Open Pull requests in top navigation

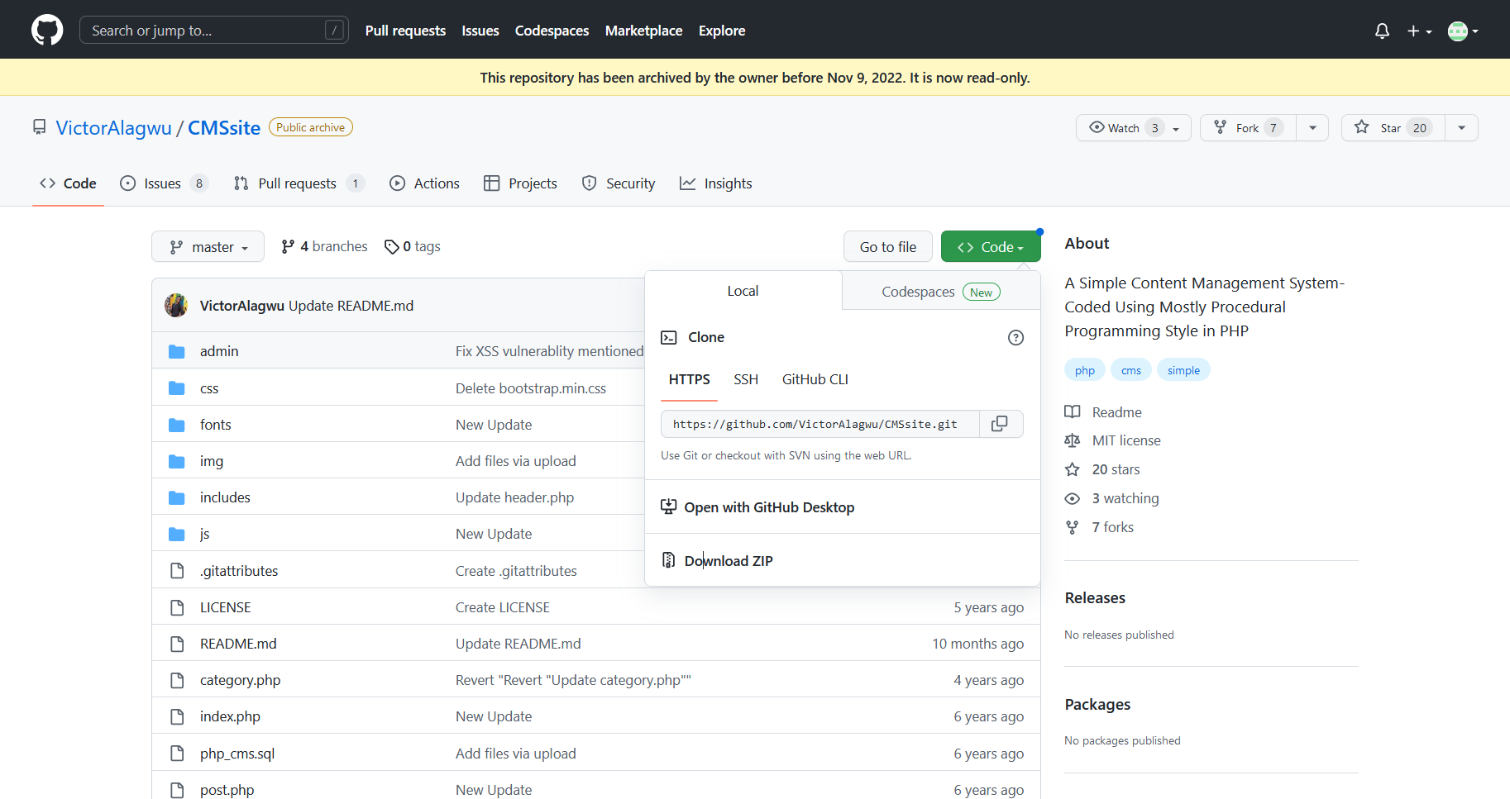405,31
